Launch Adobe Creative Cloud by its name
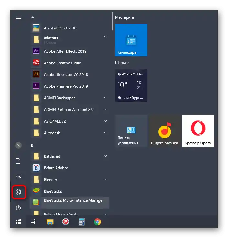Image resolution: width=228 pixels, height=238 pixels. click(x=63, y=63)
